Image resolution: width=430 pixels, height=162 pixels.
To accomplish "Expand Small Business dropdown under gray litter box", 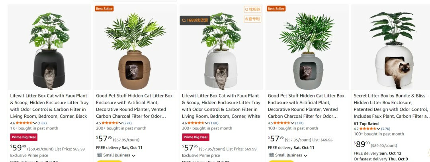I will click(x=305, y=155).
